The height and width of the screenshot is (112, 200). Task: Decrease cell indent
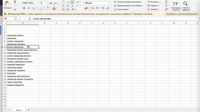63,9
